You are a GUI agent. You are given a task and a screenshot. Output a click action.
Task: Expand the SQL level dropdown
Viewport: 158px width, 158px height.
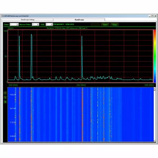tap(52, 24)
